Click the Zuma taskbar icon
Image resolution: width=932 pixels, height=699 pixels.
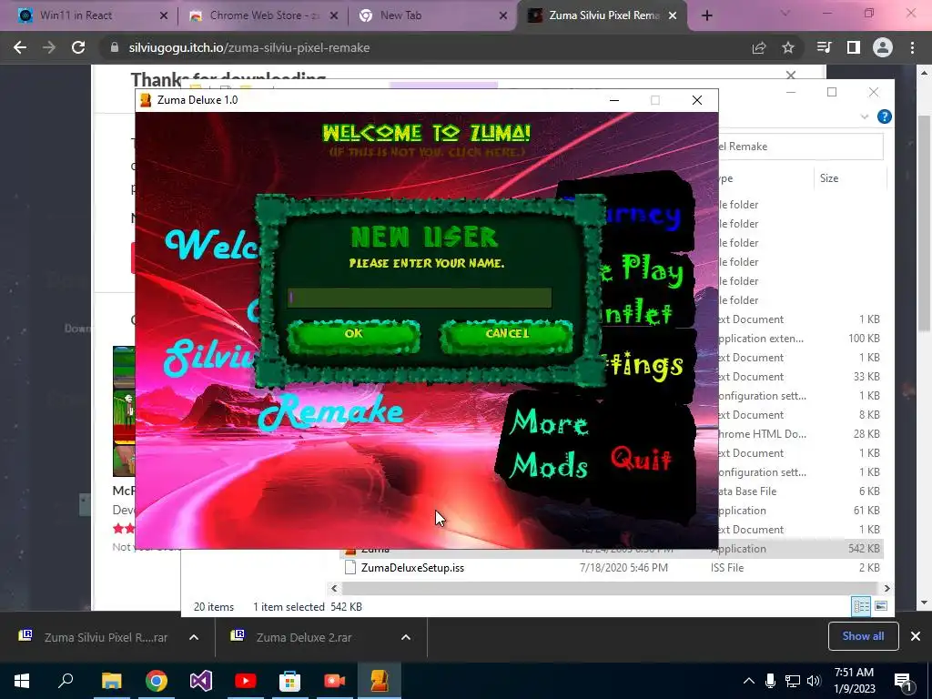tap(380, 681)
